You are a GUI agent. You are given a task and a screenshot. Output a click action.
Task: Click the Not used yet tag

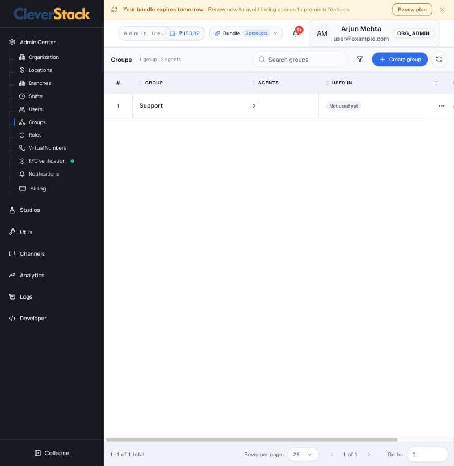(343, 106)
